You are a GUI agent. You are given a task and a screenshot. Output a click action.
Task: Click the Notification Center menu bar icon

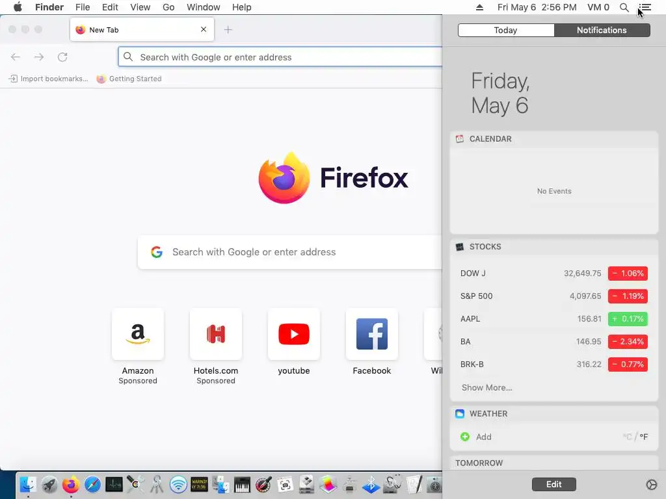(x=645, y=7)
